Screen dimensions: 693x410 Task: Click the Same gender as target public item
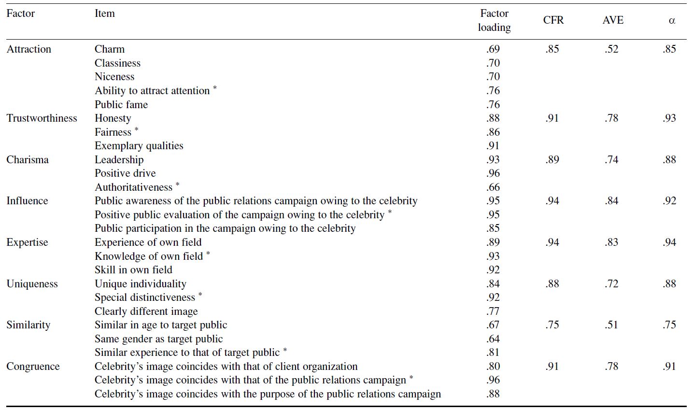click(x=159, y=339)
